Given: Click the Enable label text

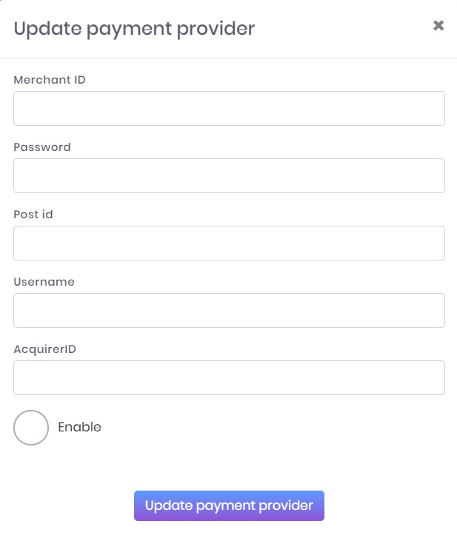Looking at the screenshot, I should tap(79, 427).
